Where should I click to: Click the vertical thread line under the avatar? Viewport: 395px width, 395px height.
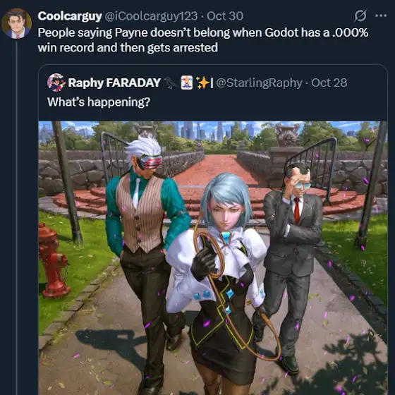pyautogui.click(x=17, y=217)
